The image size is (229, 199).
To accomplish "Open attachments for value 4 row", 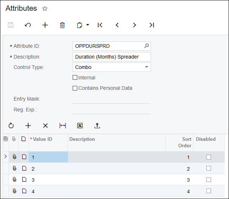I will [14, 191].
